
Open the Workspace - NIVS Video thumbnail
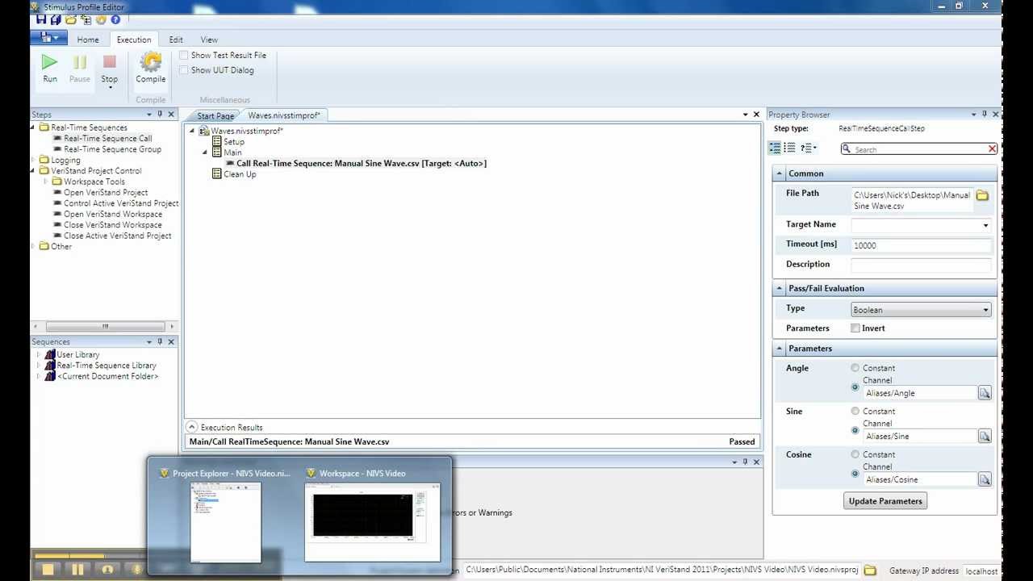click(373, 521)
